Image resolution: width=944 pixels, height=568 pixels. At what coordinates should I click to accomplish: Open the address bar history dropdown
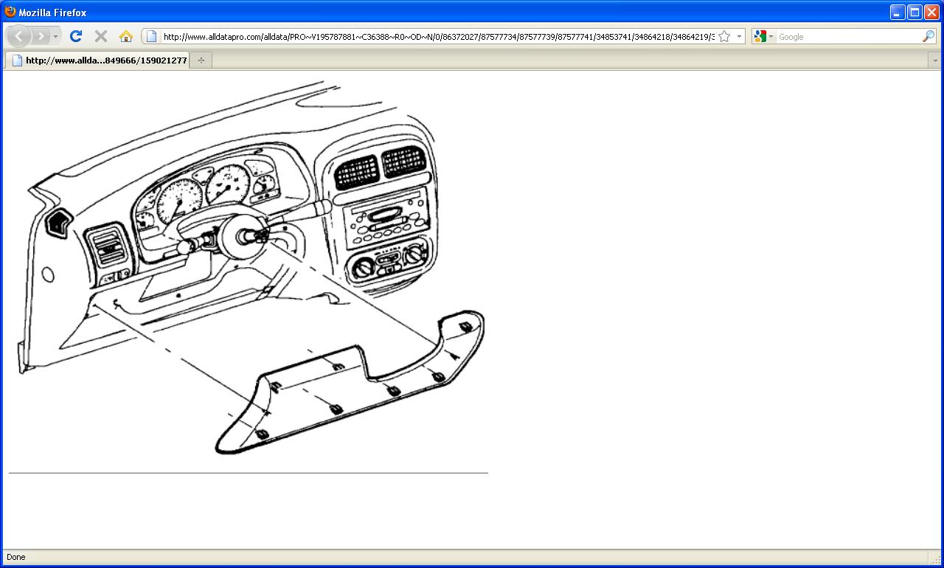click(x=739, y=36)
